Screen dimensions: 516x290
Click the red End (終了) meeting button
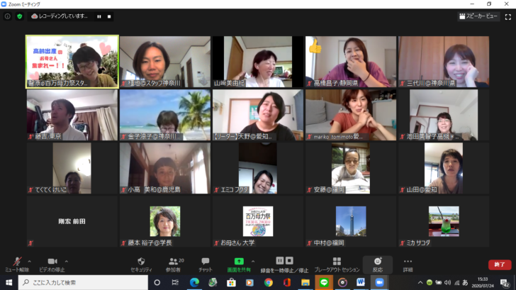pos(499,264)
